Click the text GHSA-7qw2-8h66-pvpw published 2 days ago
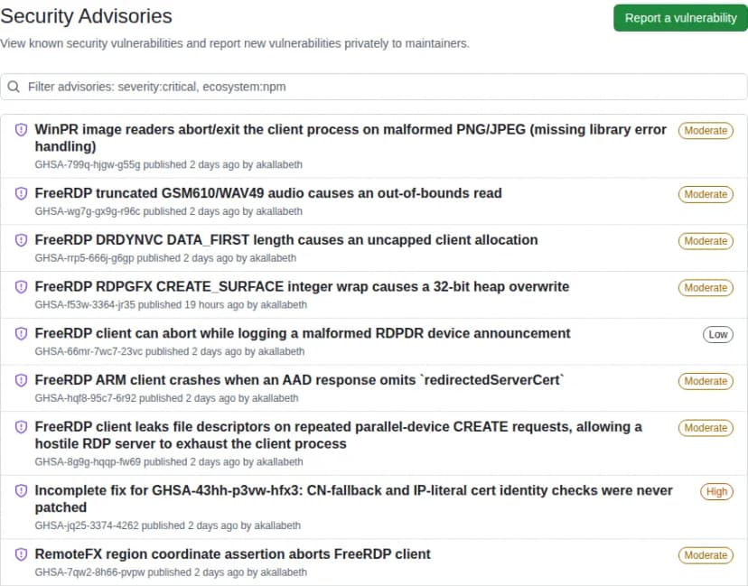Viewport: 748px width, 586px height. (x=139, y=572)
